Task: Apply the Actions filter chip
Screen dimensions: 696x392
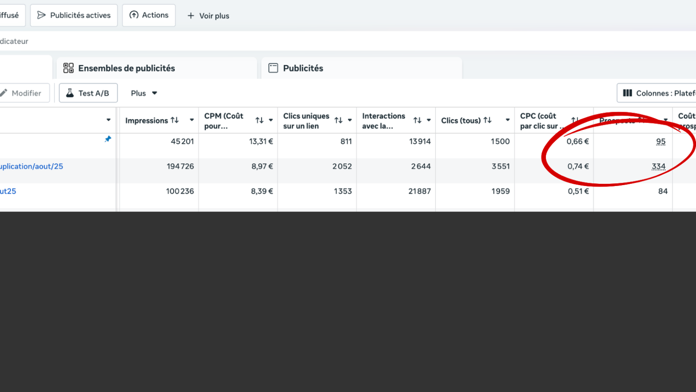Action: pos(149,15)
